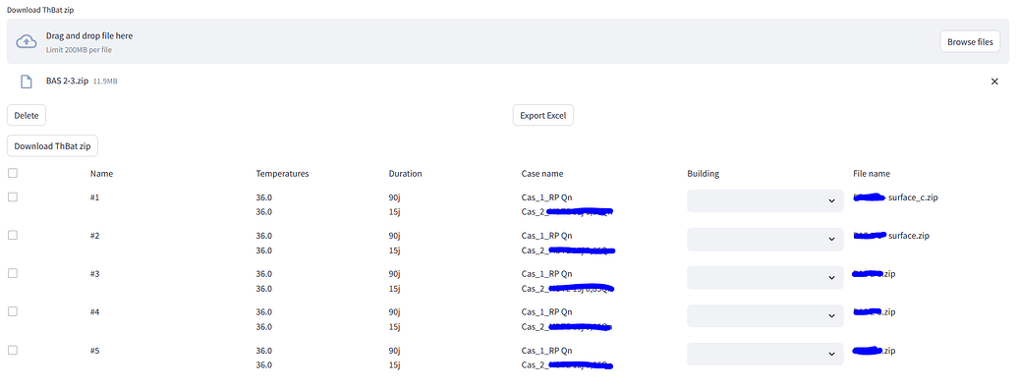This screenshot has height=389, width=1017.
Task: Click Download ThBat zip button
Action: click(52, 145)
